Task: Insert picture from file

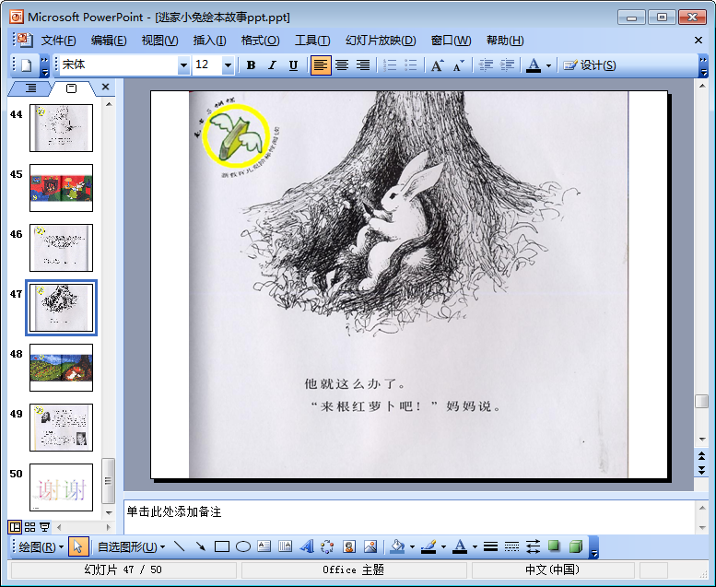Action: click(370, 546)
